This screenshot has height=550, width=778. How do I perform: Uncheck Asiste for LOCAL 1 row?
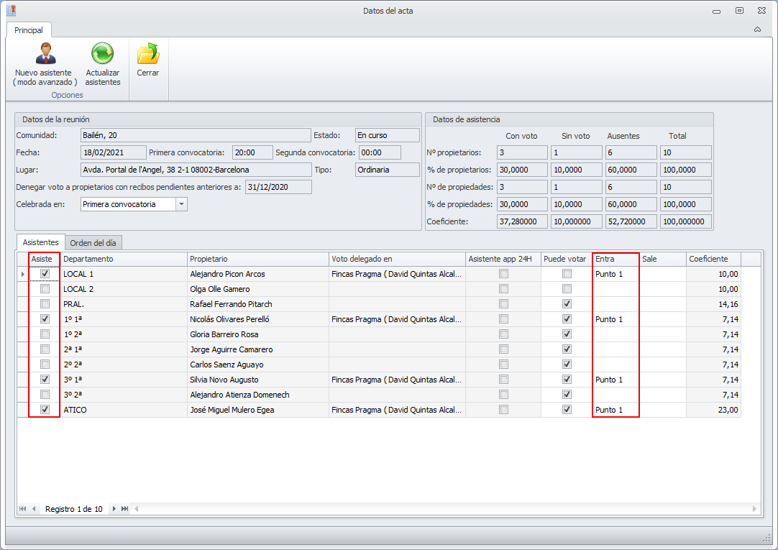(x=45, y=274)
